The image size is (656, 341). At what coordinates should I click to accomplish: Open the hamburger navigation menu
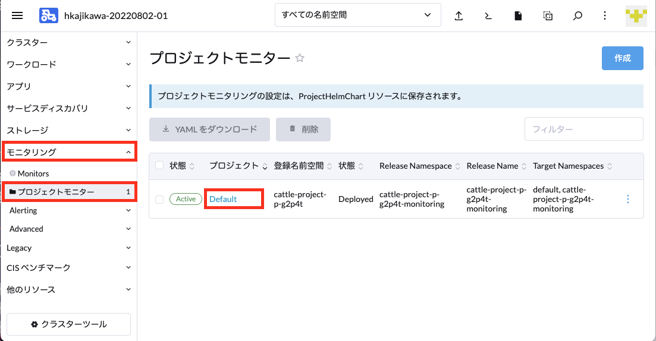point(17,16)
